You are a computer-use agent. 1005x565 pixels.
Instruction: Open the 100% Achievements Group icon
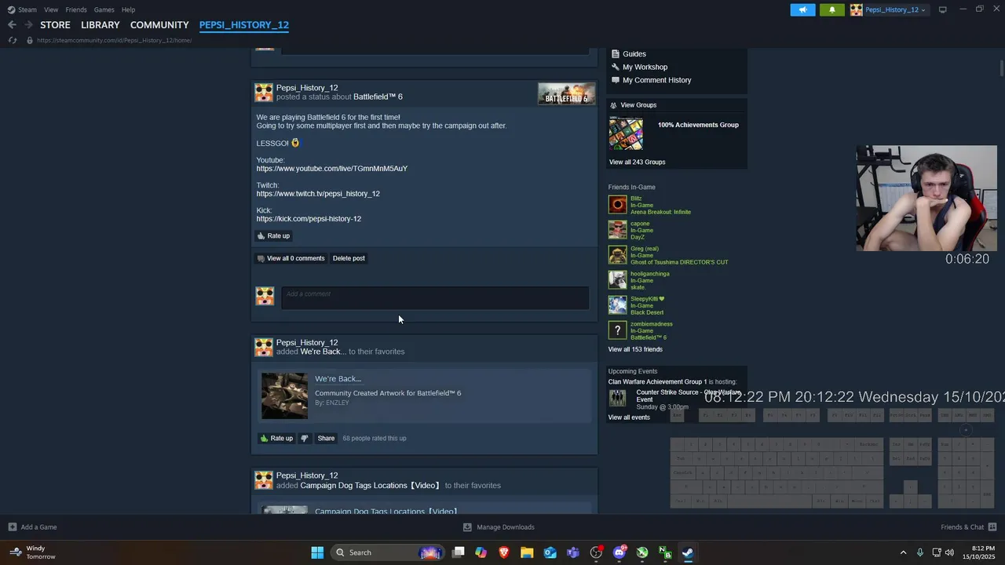pos(626,133)
